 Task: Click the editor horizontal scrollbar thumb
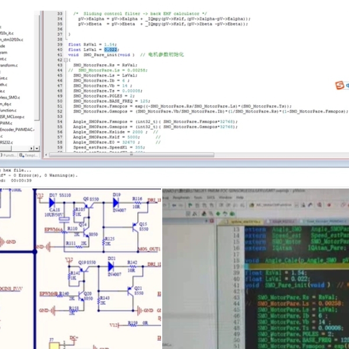pyautogui.click(x=131, y=155)
